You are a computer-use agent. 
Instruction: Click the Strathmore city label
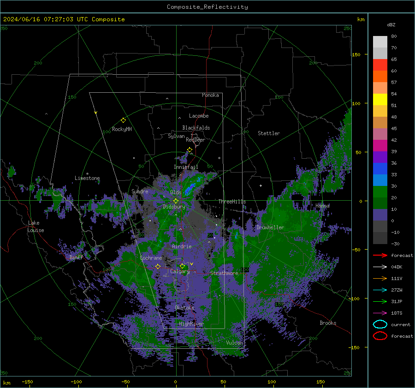pos(224,273)
